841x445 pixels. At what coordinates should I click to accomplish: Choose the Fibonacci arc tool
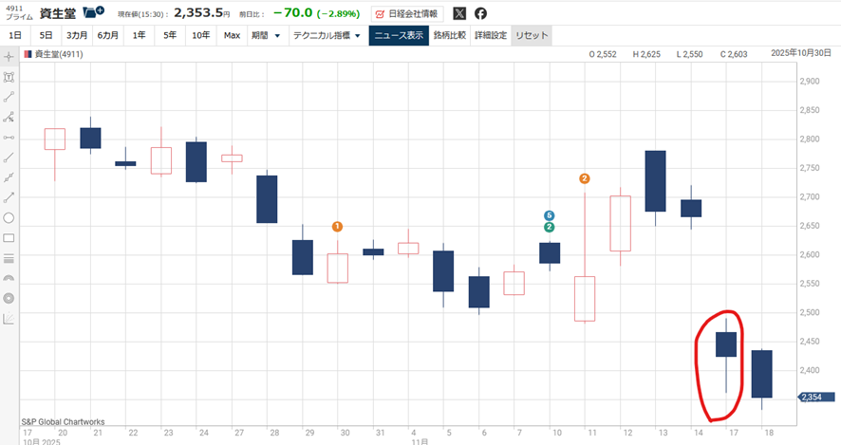9,278
